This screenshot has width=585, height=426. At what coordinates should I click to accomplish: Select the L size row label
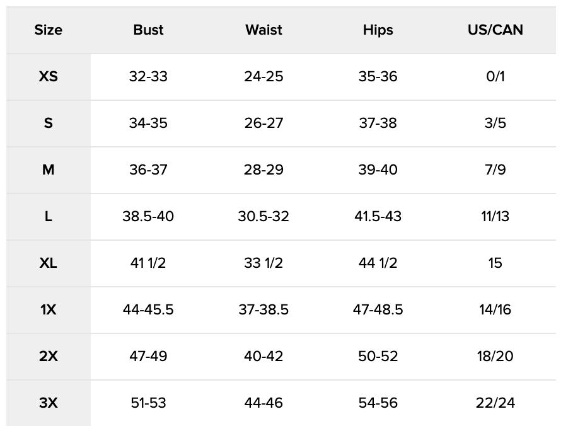49,216
